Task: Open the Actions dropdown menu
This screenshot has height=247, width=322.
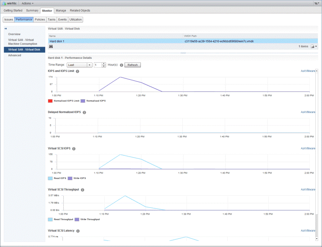Action: (x=28, y=3)
